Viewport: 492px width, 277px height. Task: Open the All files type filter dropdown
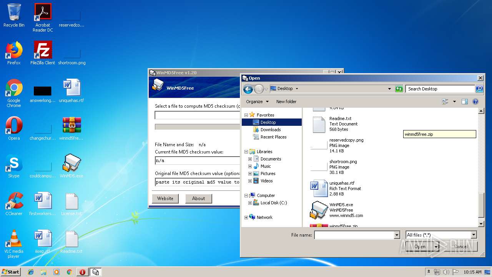click(x=474, y=235)
